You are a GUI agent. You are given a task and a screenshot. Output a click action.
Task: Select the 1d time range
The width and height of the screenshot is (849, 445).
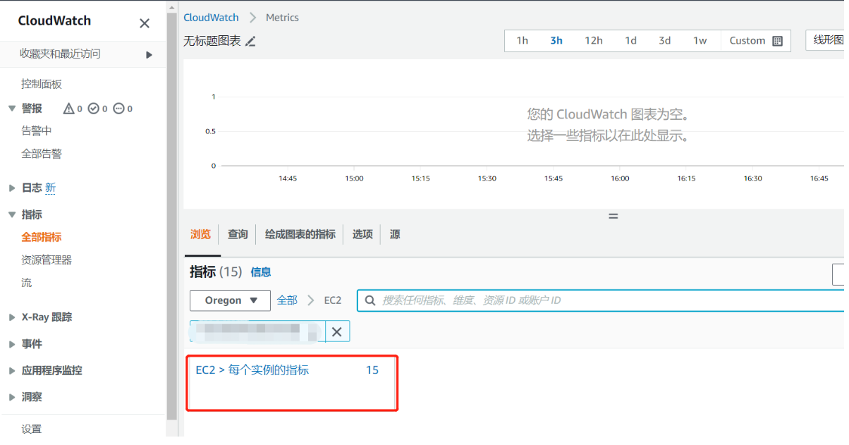630,41
